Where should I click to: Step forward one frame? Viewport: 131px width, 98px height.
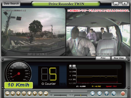click(x=40, y=94)
